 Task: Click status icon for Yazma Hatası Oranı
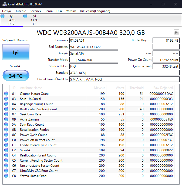click(6, 176)
